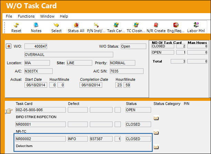Viewport: 211px width, 154px height.
Task: Click the W/O Status field showing Open
Action: click(134, 46)
